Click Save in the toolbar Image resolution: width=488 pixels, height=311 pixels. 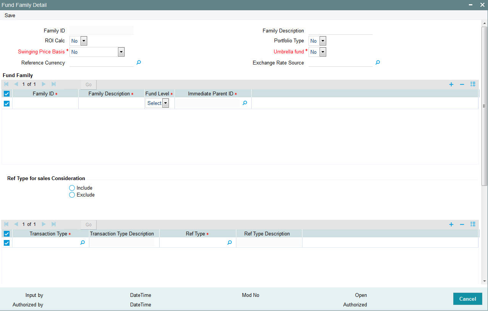10,16
